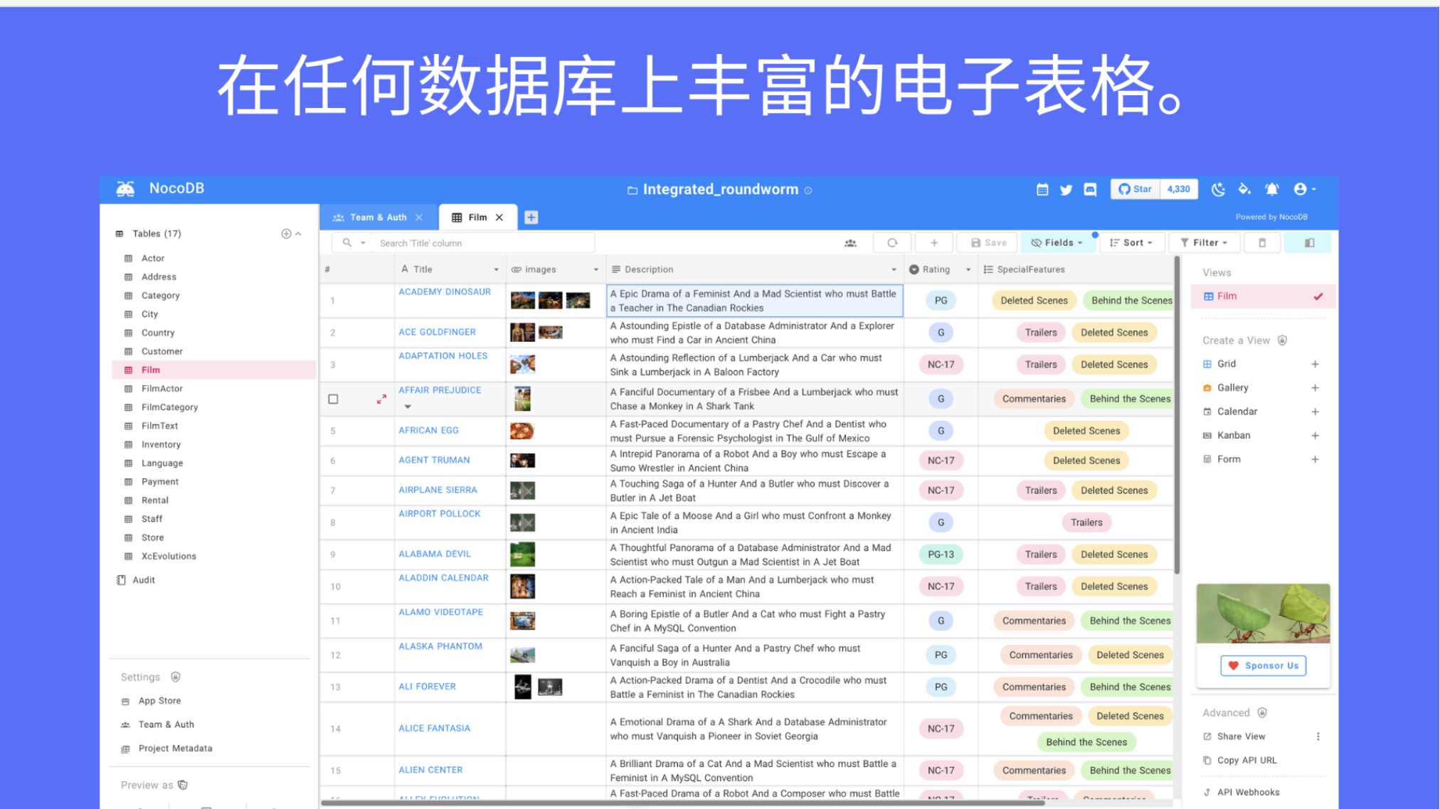The height and width of the screenshot is (809, 1440).
Task: Click the GitHub Star button
Action: click(x=1135, y=189)
